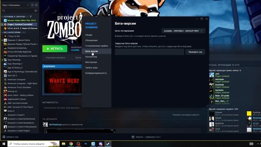261x147 pixels.
Task: Open friend Макс 20 рокiв avatar
Action: [x=212, y=97]
